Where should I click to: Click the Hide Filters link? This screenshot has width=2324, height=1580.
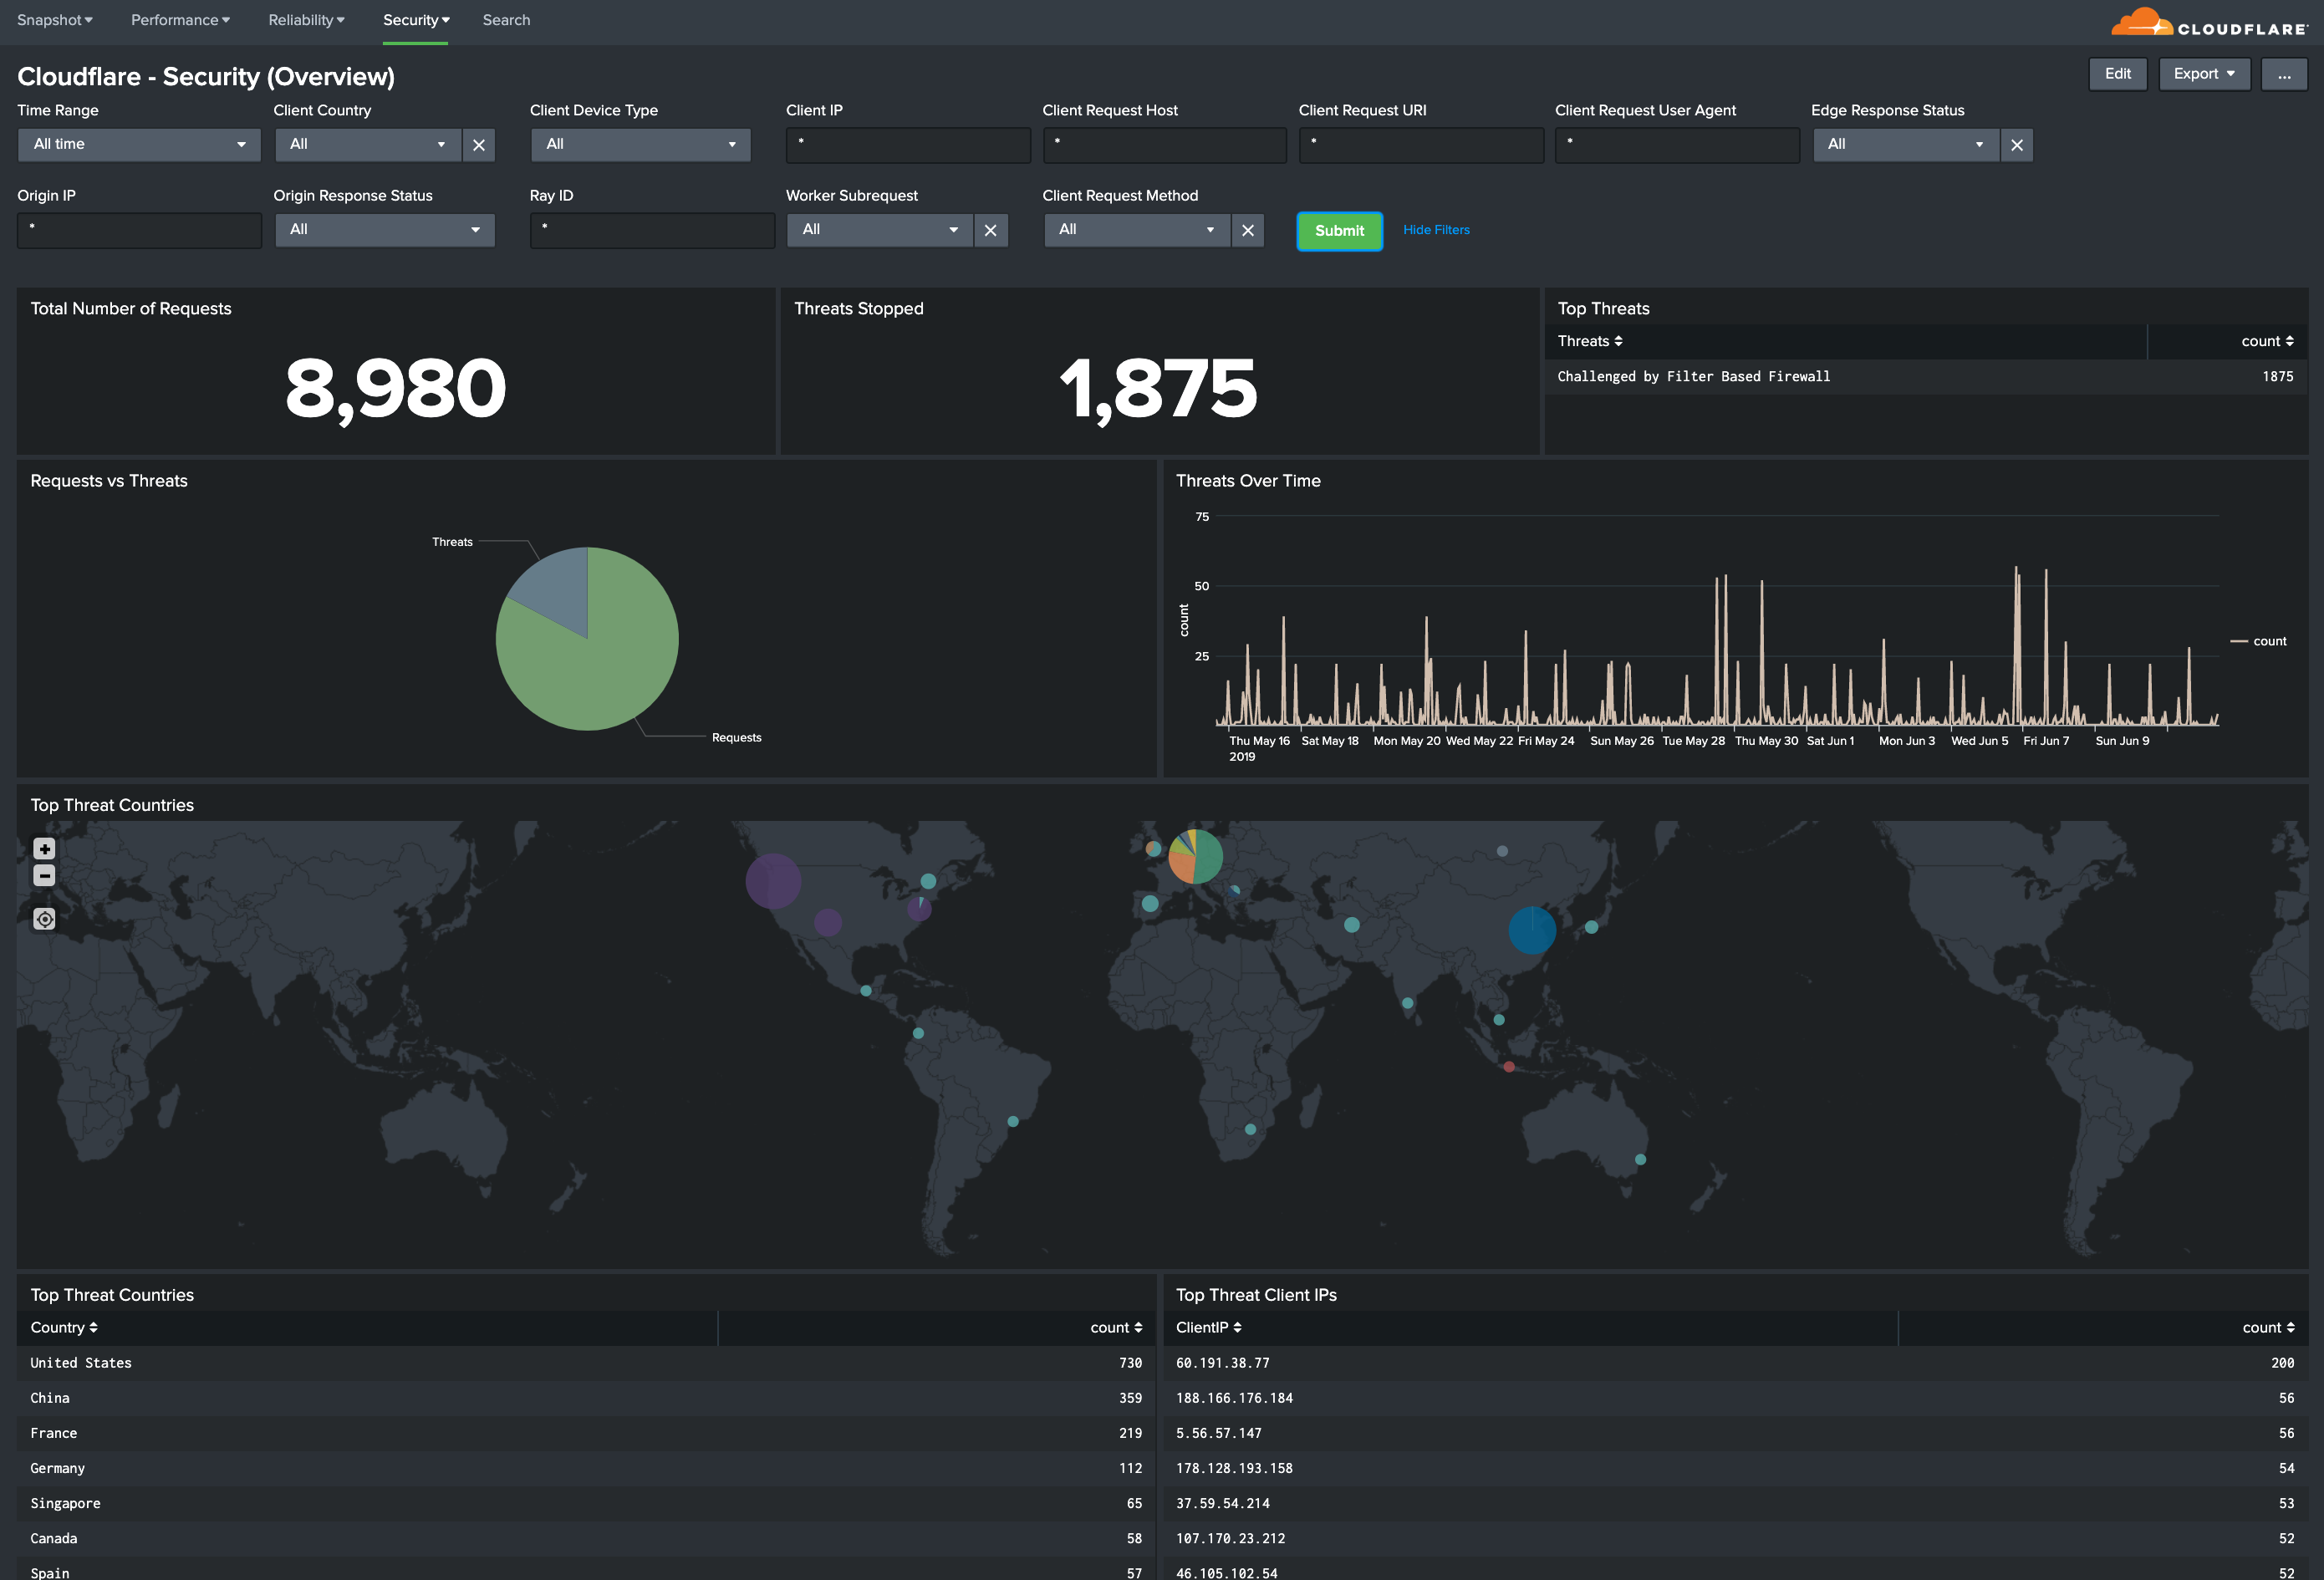click(x=1435, y=229)
